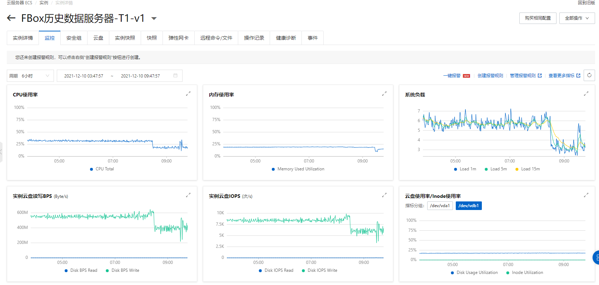This screenshot has height=285, width=599.
Task: Toggle Disk IOPS Write legend series
Action: point(320,270)
